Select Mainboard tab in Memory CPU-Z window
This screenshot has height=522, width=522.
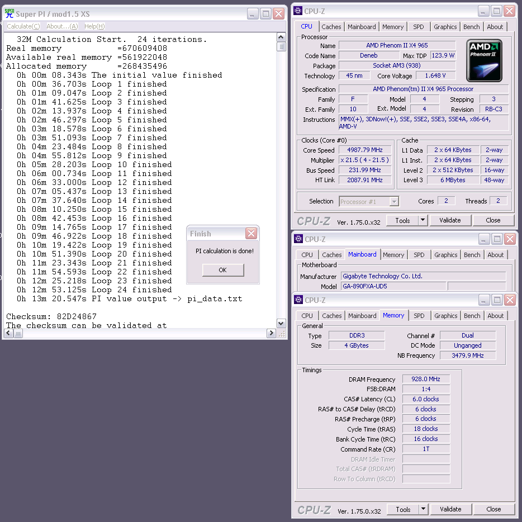(362, 316)
